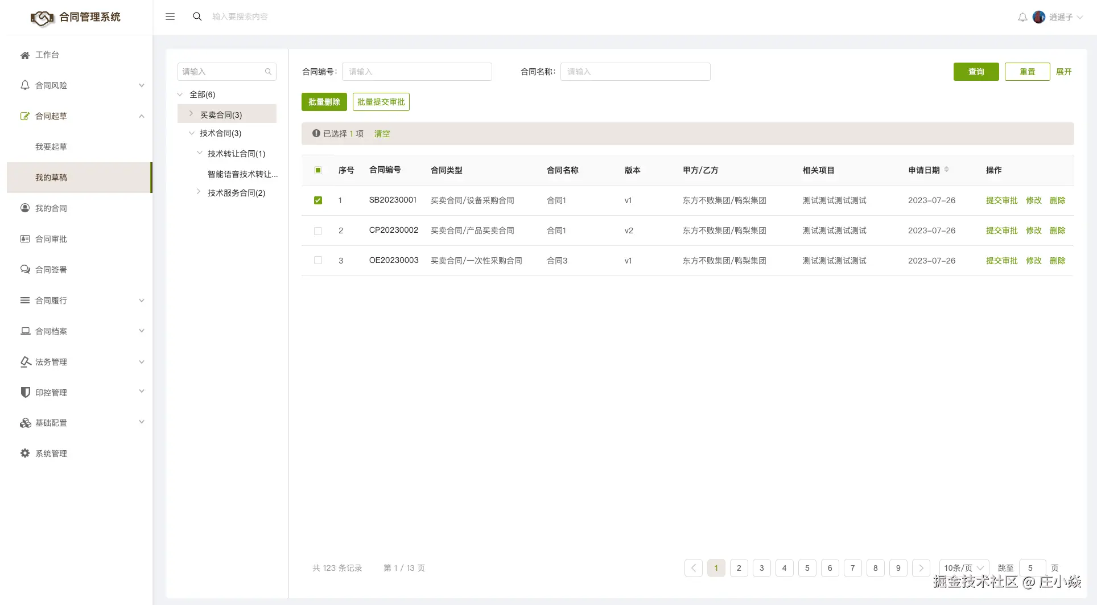
Task: Focus the 跳至 page number input
Action: 1033,568
